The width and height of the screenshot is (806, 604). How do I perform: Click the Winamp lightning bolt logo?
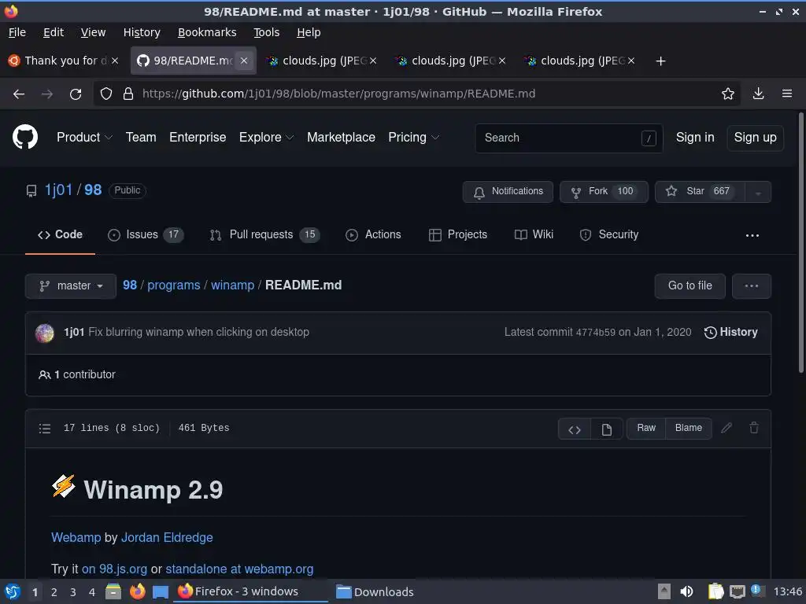tap(64, 486)
